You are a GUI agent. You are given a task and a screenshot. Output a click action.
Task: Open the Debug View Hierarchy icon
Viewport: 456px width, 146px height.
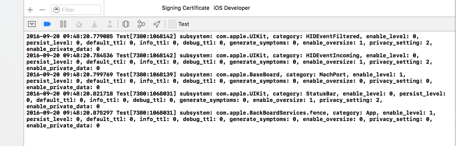[x=126, y=24]
